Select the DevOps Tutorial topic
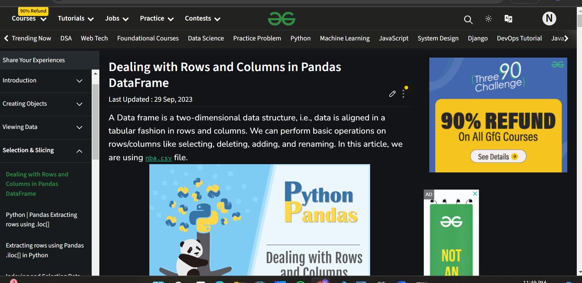The height and width of the screenshot is (283, 582). click(519, 38)
